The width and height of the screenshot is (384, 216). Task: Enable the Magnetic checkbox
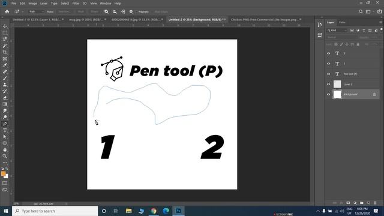click(136, 12)
